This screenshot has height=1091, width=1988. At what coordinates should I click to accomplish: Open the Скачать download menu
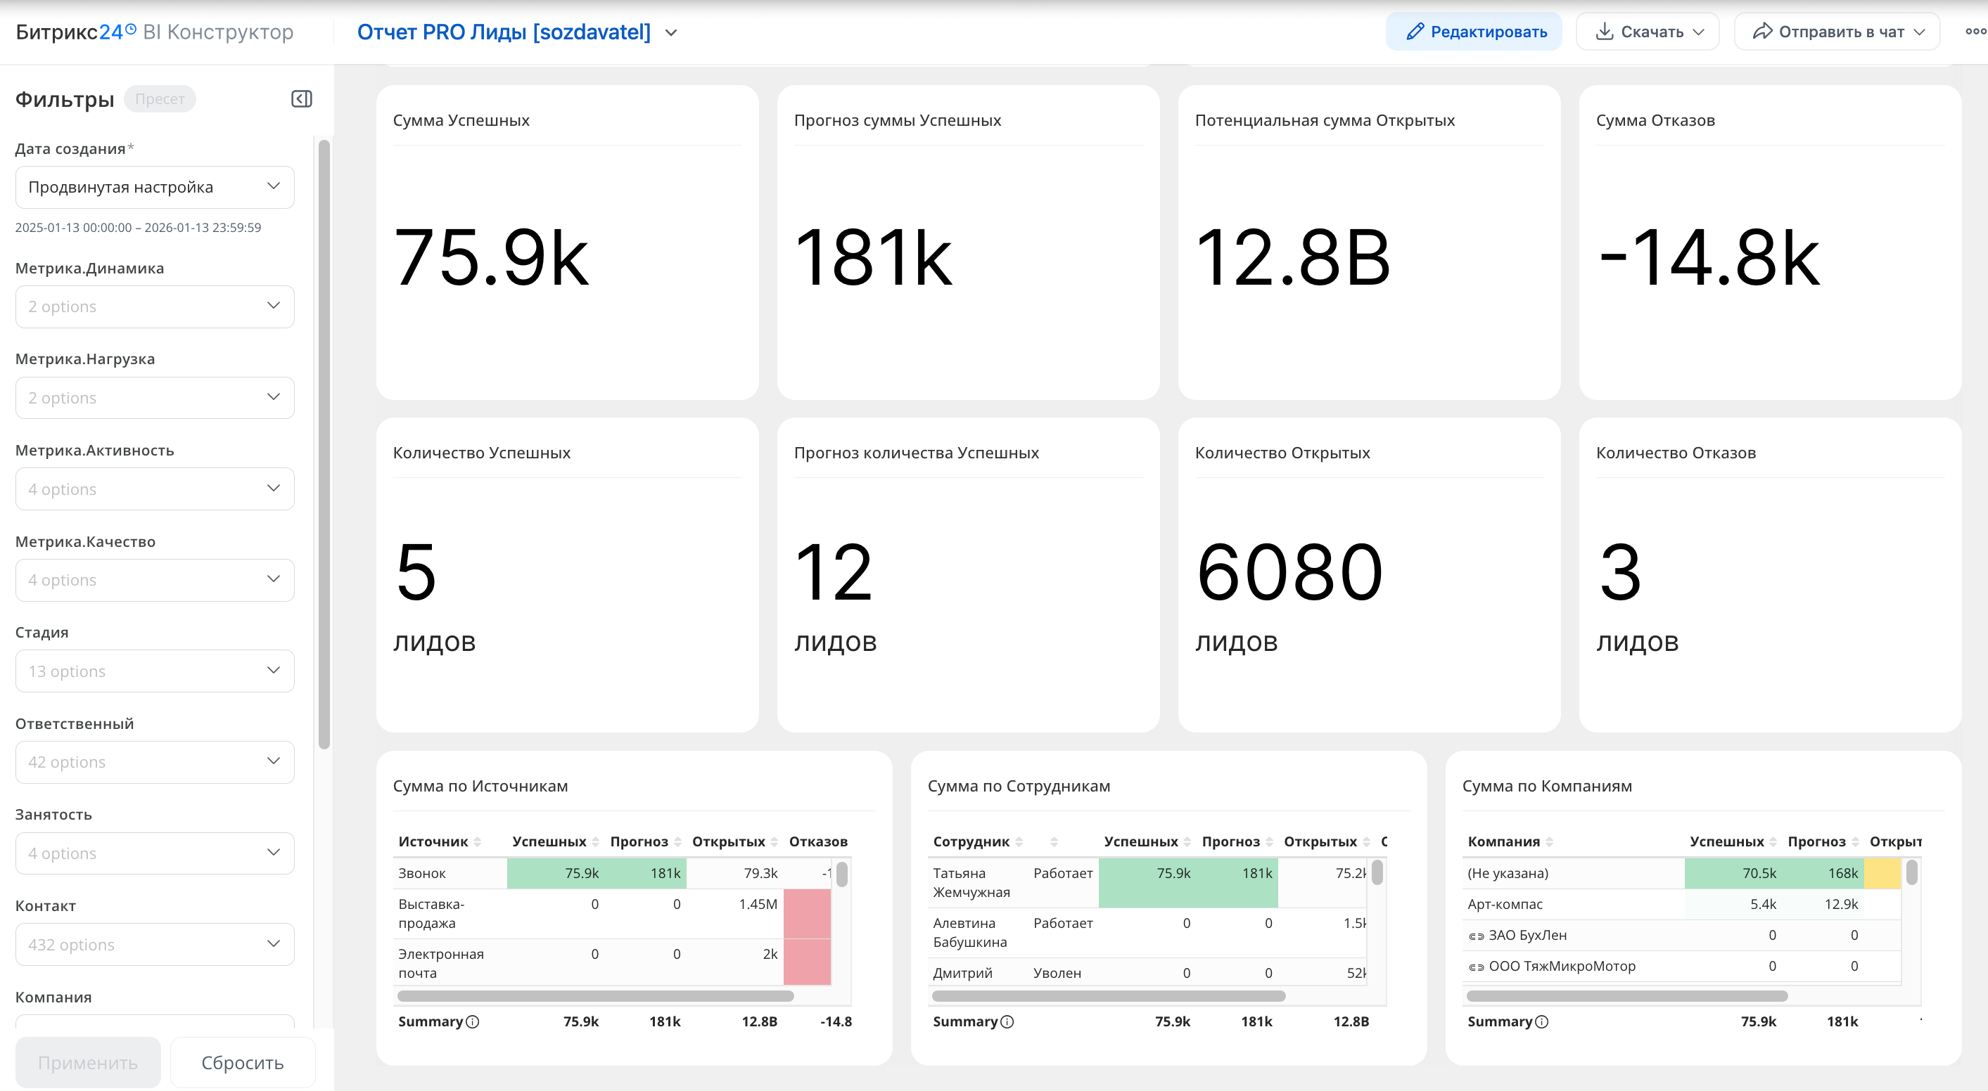1647,32
